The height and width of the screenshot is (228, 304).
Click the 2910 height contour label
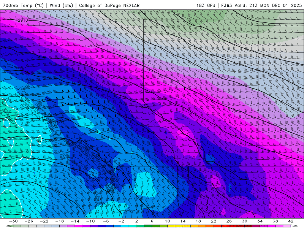23,20
